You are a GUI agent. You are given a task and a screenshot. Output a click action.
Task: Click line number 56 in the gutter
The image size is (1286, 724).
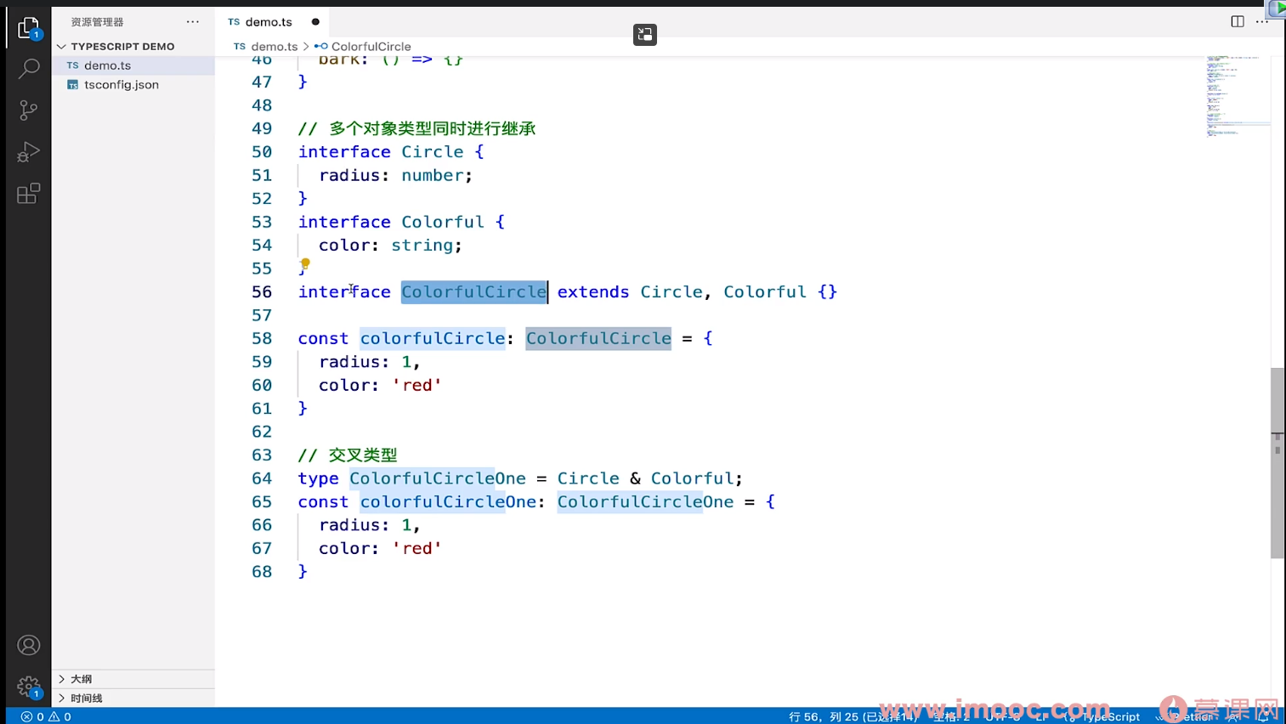pos(262,291)
